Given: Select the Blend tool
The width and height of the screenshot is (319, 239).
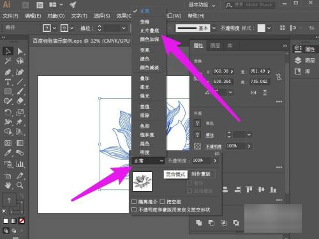Looking at the screenshot, I should tap(20, 152).
